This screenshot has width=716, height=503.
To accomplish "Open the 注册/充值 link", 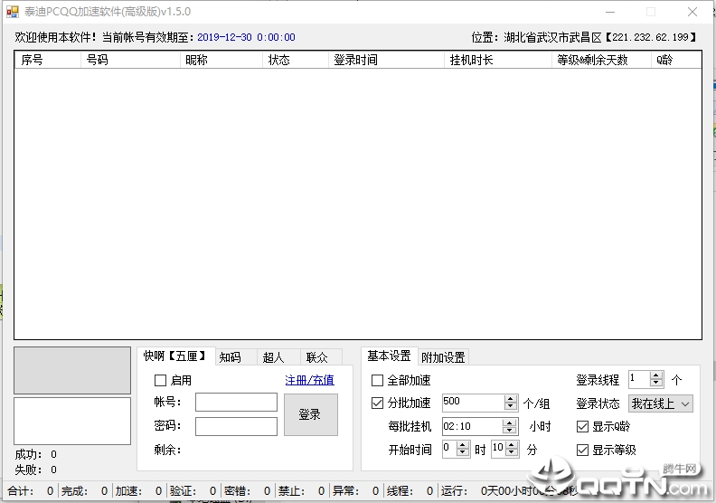I will pos(309,380).
